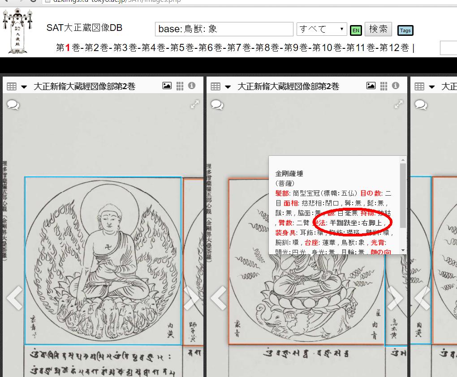This screenshot has width=457, height=377.
Task: Click first panel title 大正新脩大藏經図像部第2巻
Action: click(85, 86)
